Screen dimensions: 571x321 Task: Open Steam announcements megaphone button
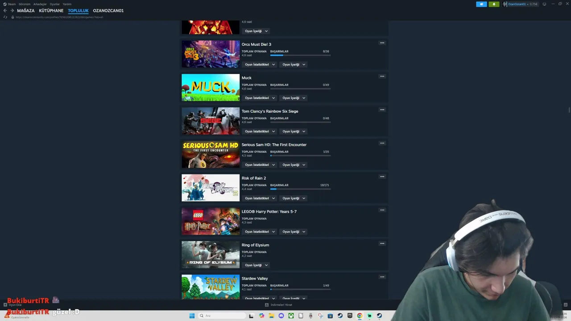pyautogui.click(x=481, y=4)
